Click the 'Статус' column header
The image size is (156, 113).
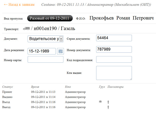(x=7, y=87)
